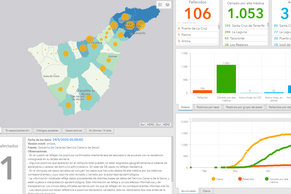The width and height of the screenshot is (291, 194).
Task: Select La Laguna row with 240 discharges
Action: [x=245, y=32]
